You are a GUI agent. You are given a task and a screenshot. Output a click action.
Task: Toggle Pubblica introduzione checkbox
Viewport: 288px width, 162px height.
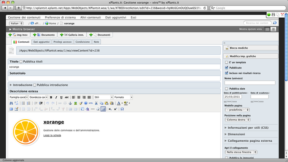point(35,85)
